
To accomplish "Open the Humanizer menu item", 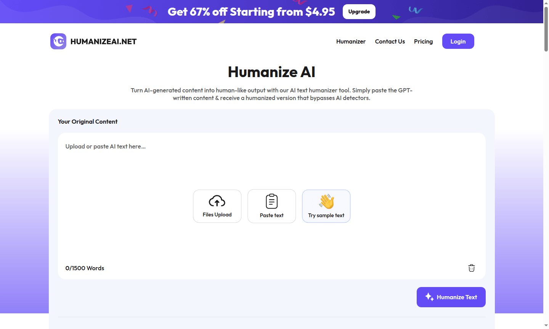I will 351,41.
